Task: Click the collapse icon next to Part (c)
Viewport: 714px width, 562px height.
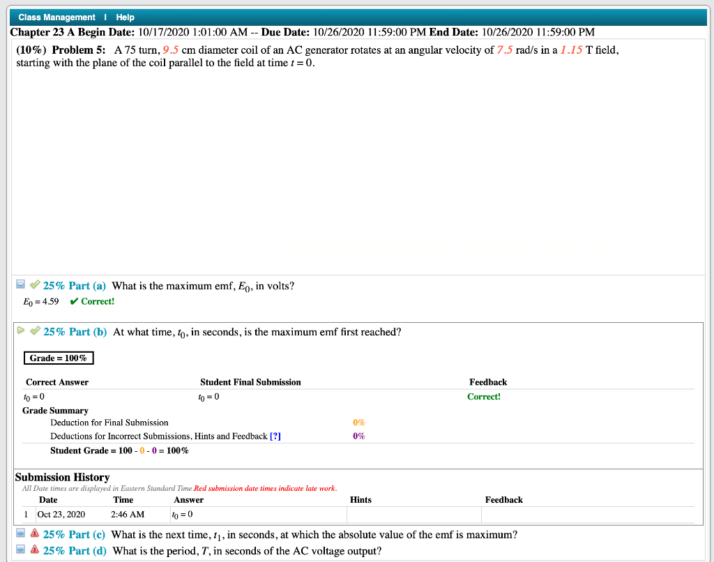Action: click(x=20, y=533)
